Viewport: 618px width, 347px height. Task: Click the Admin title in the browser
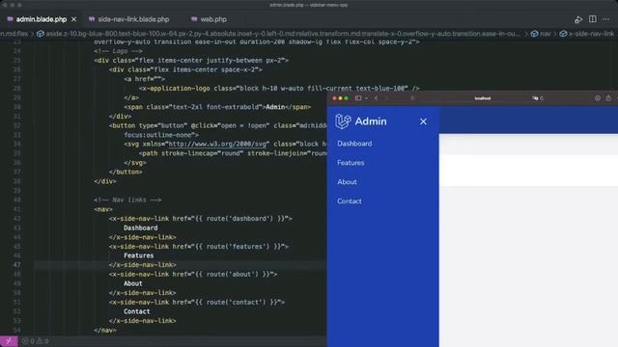tap(371, 121)
